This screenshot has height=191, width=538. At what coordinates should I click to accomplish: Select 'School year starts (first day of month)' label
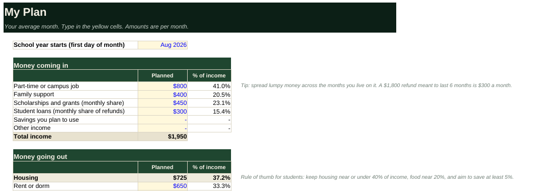coord(75,45)
